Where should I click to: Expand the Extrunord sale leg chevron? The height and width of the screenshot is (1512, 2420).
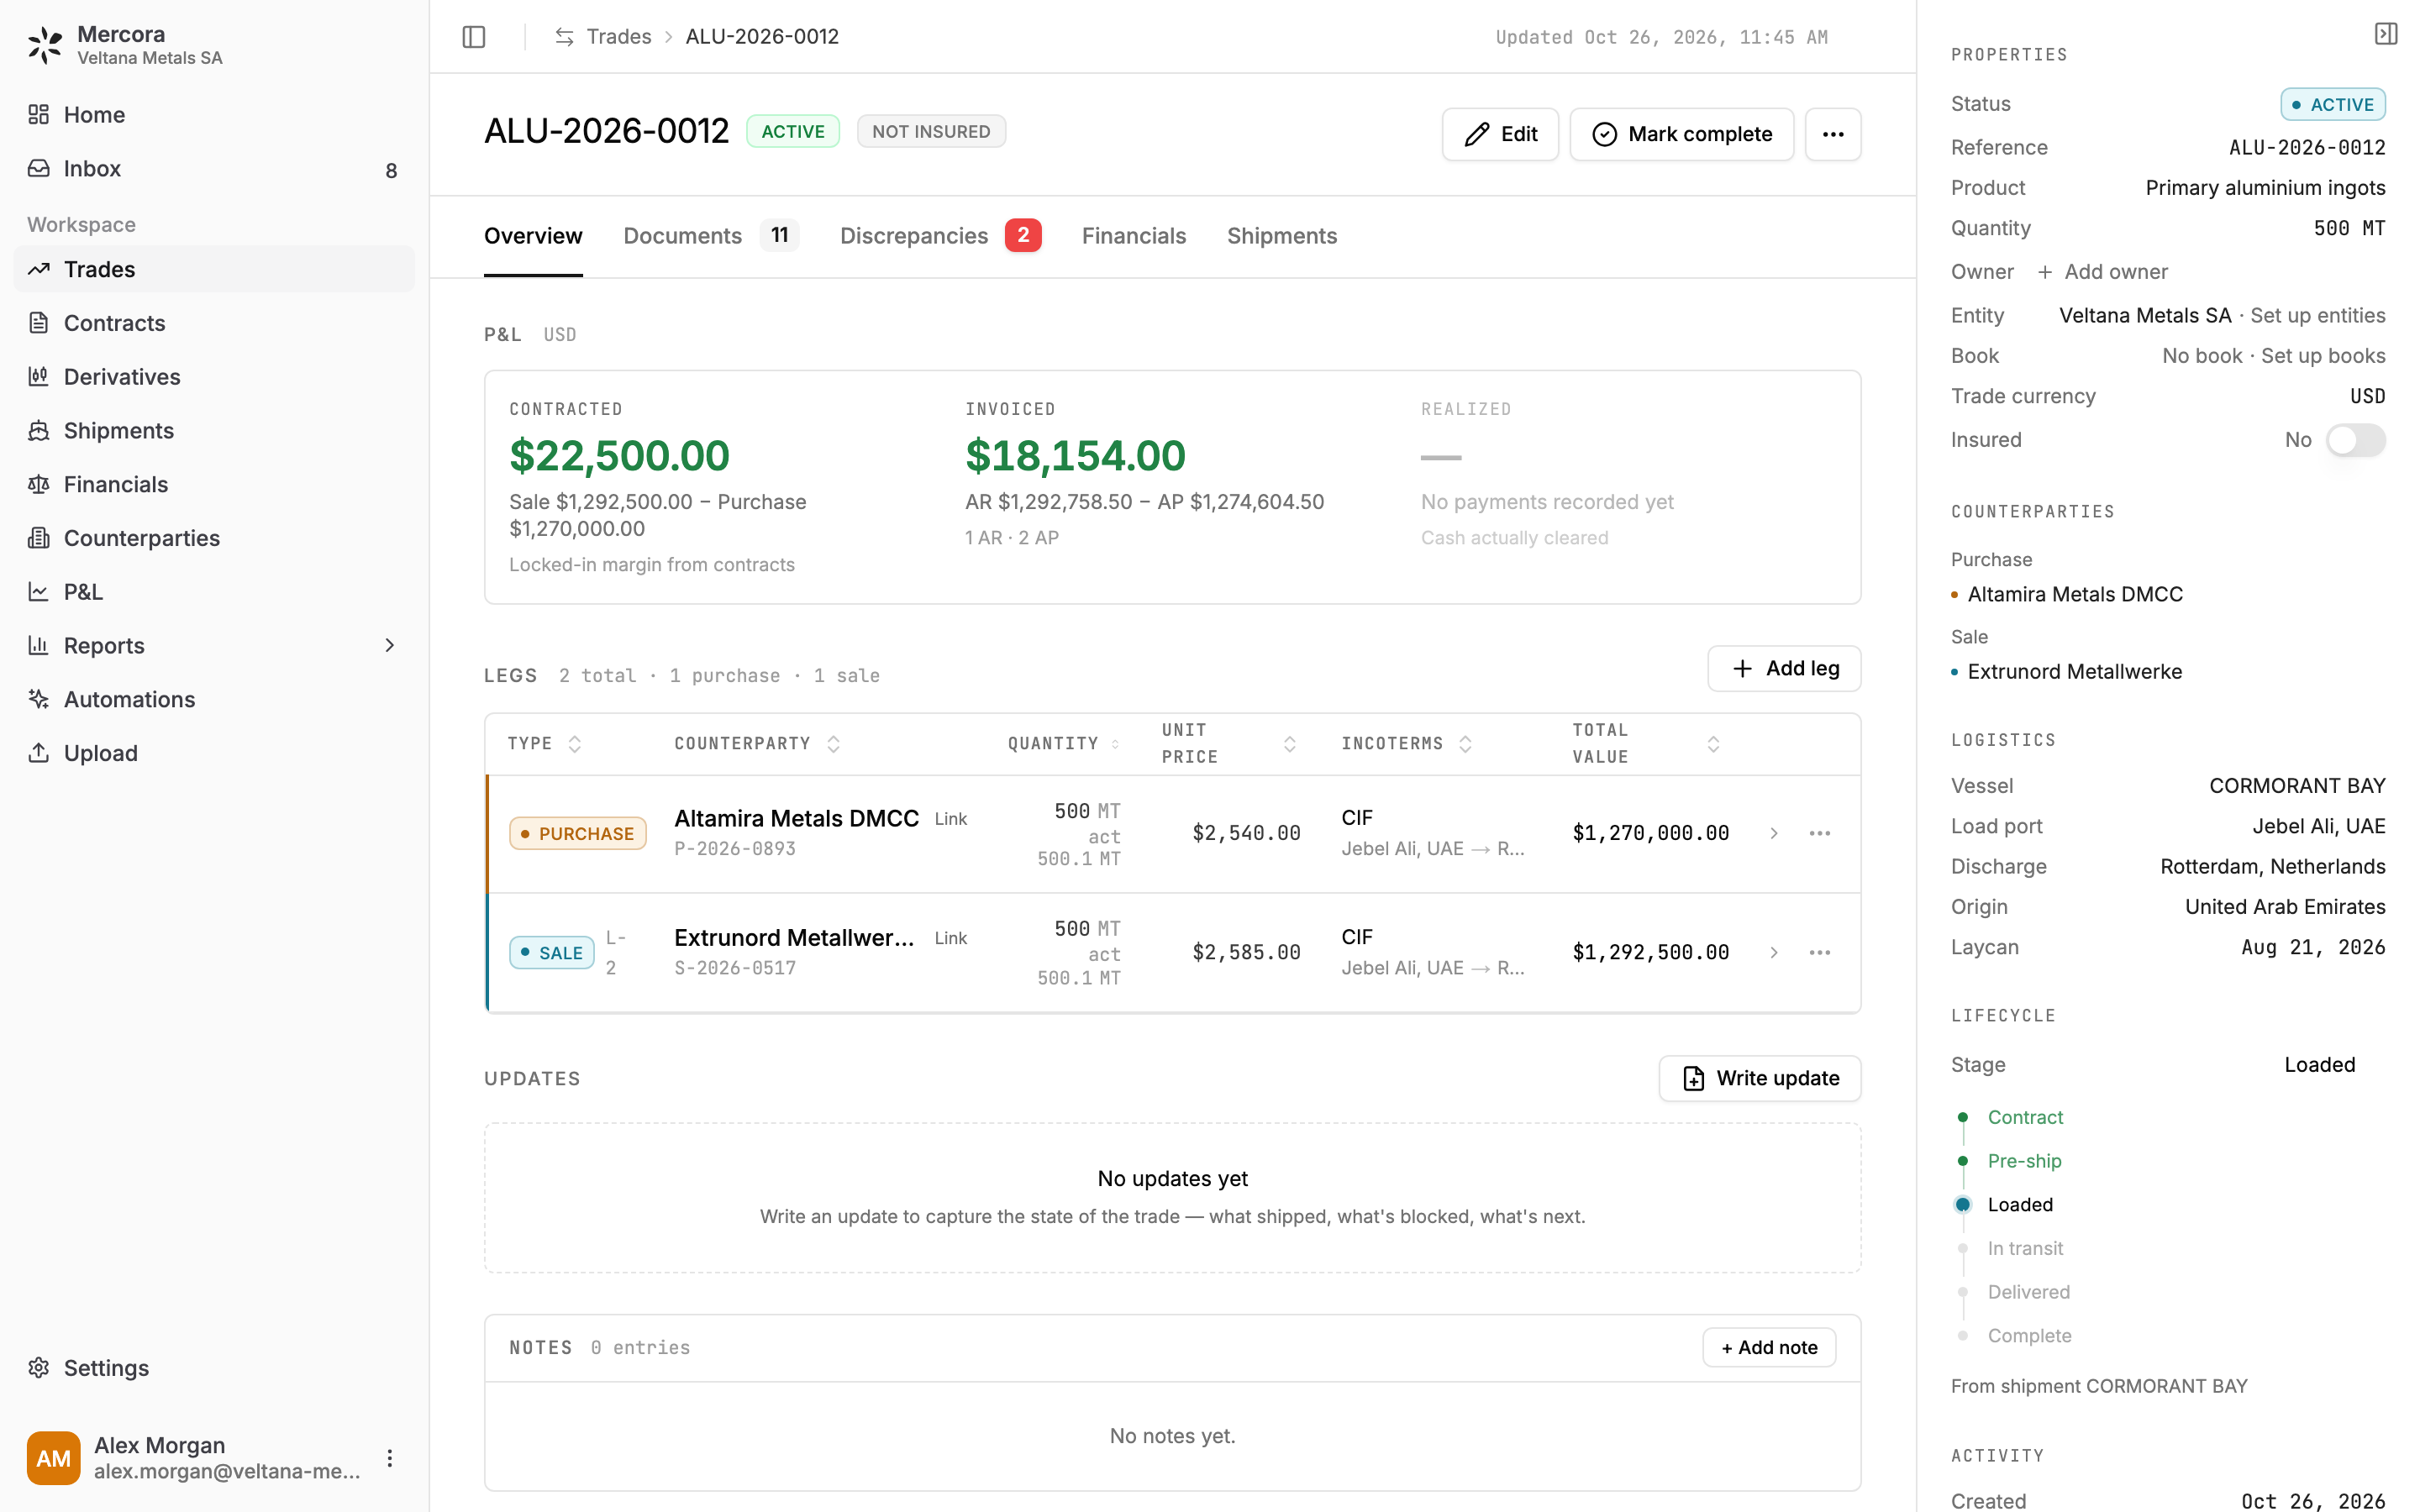click(1773, 952)
